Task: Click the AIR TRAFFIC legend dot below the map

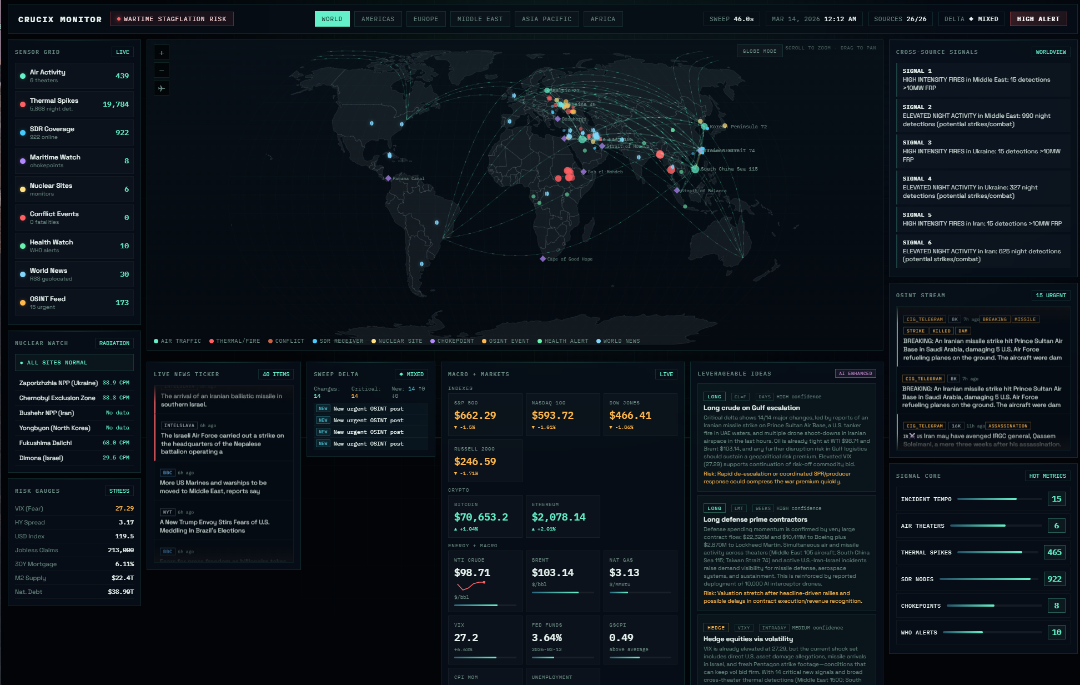Action: pos(157,341)
